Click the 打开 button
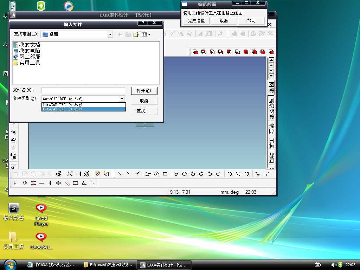Viewport: 360px width, 270px height. 144,91
